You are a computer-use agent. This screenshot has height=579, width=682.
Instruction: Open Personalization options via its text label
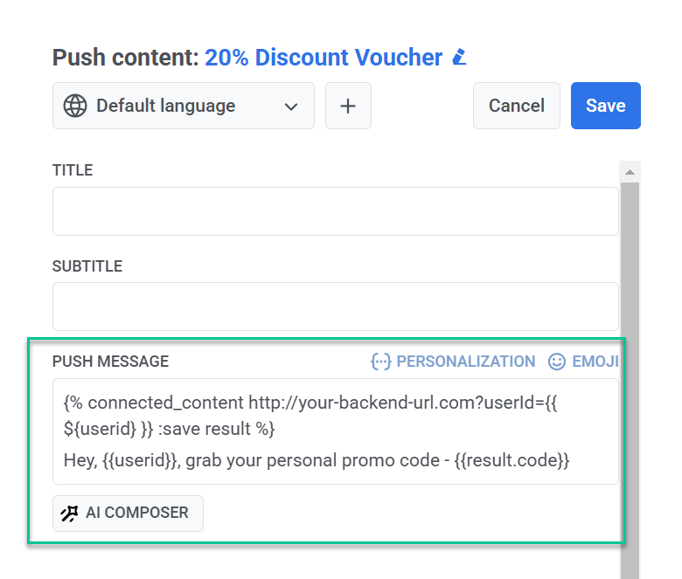[x=465, y=362]
